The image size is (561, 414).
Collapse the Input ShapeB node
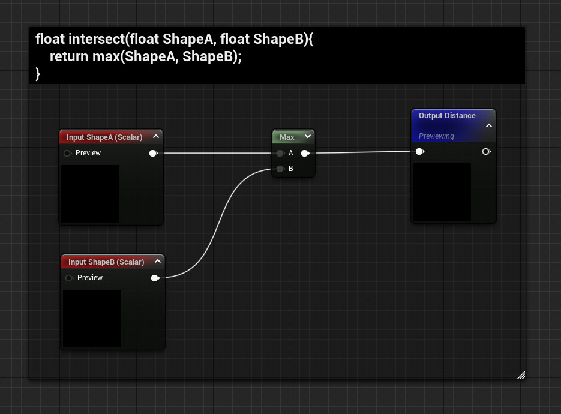pyautogui.click(x=158, y=261)
